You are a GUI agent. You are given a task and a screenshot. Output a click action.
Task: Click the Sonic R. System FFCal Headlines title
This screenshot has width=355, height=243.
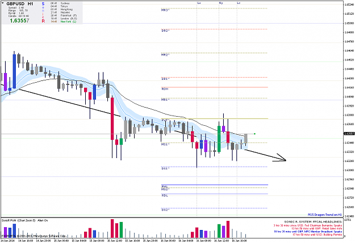pyautogui.click(x=313, y=222)
